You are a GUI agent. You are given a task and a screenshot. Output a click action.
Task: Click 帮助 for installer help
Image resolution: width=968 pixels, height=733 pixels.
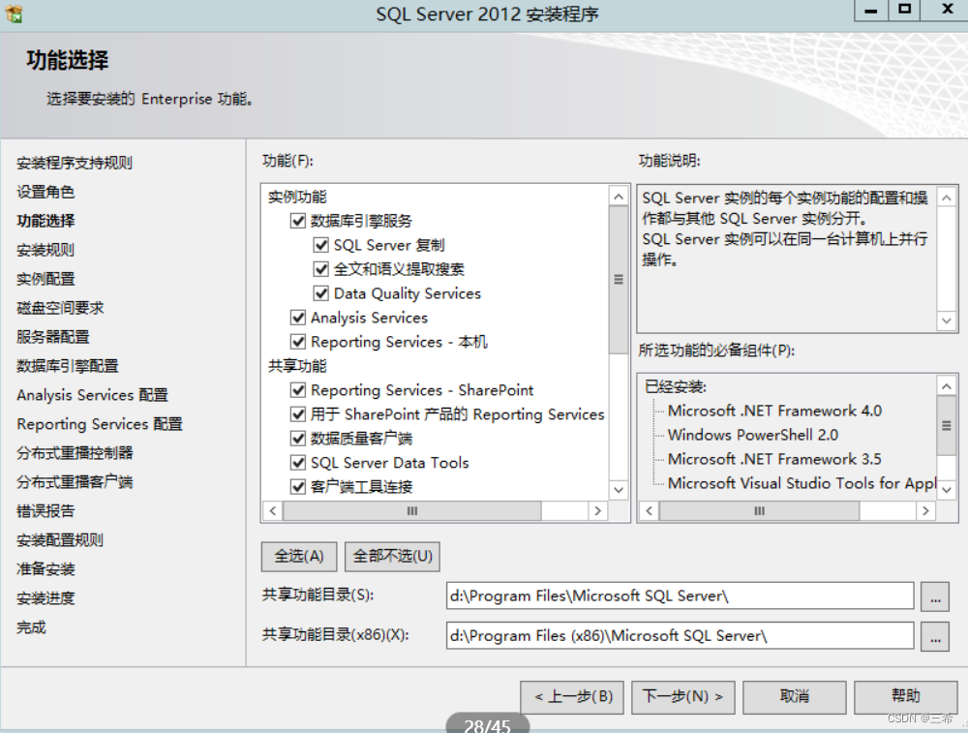905,696
